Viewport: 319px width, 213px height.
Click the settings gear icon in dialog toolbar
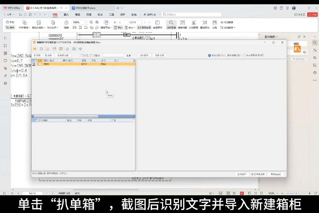click(x=74, y=49)
